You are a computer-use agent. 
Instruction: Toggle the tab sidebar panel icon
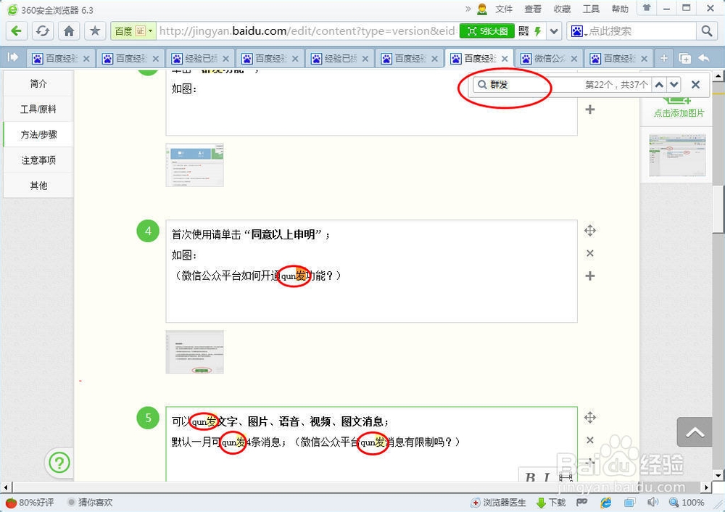coord(12,57)
